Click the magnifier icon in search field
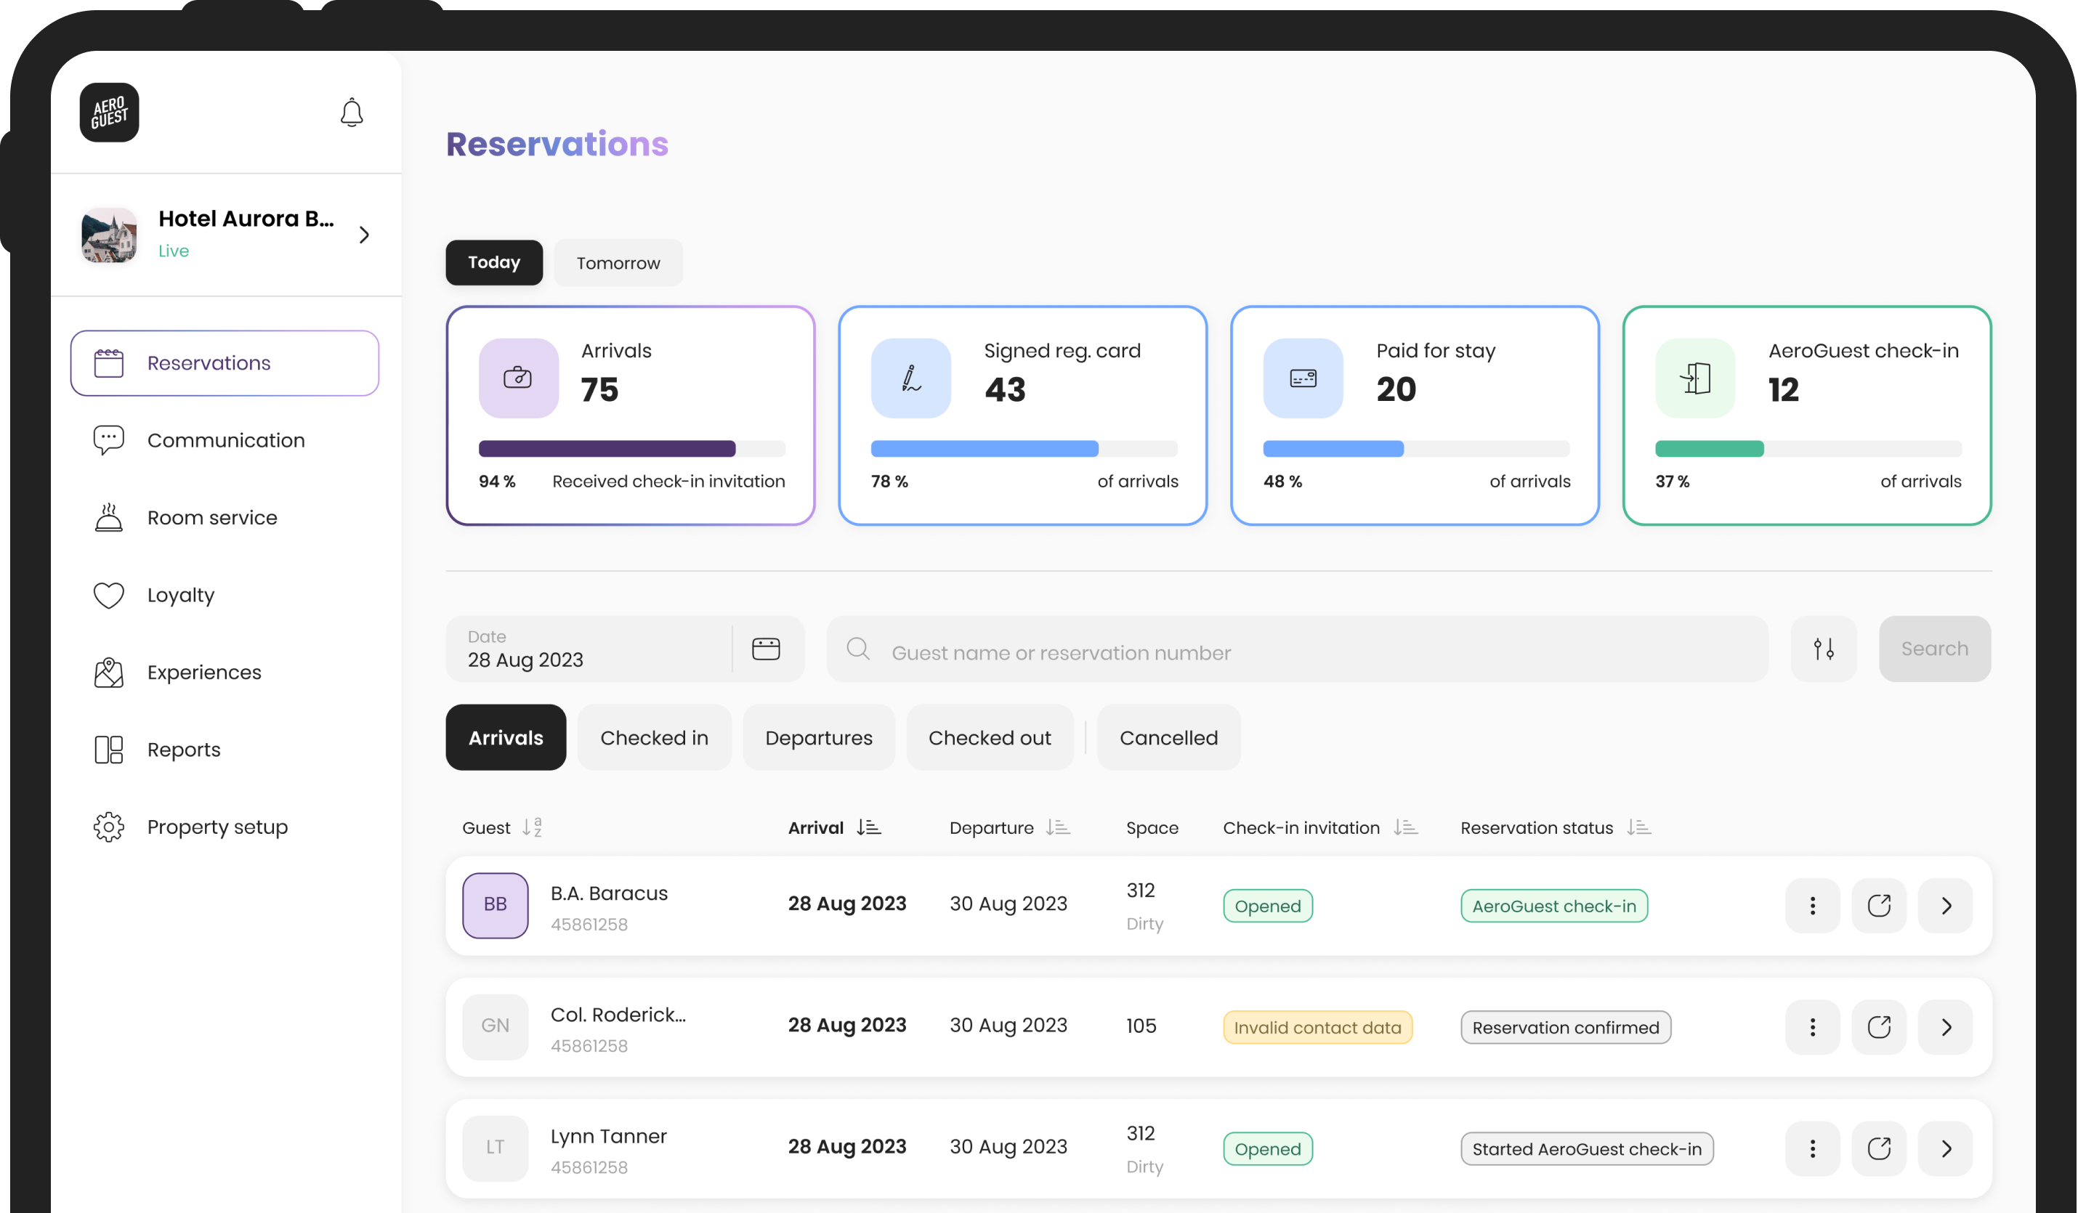The height and width of the screenshot is (1213, 2078). (x=858, y=649)
